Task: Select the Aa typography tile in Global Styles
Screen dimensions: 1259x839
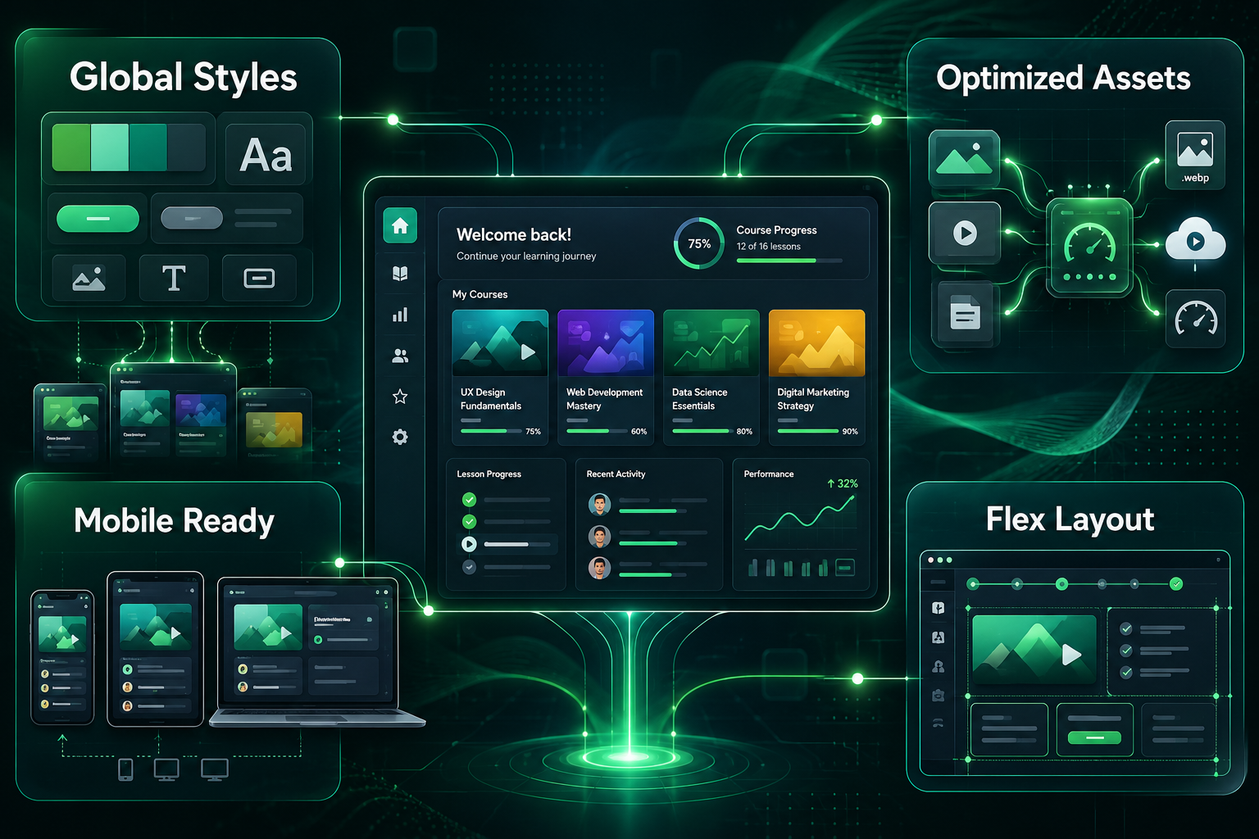Action: click(x=266, y=154)
